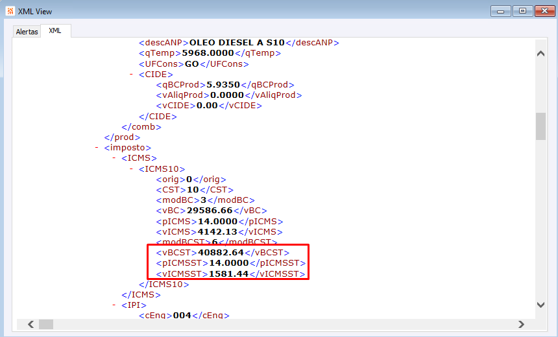Click the vertical scrollbar down arrow
558x337 pixels.
click(540, 305)
